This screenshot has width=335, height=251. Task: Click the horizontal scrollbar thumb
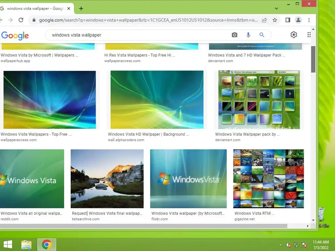click(x=144, y=226)
